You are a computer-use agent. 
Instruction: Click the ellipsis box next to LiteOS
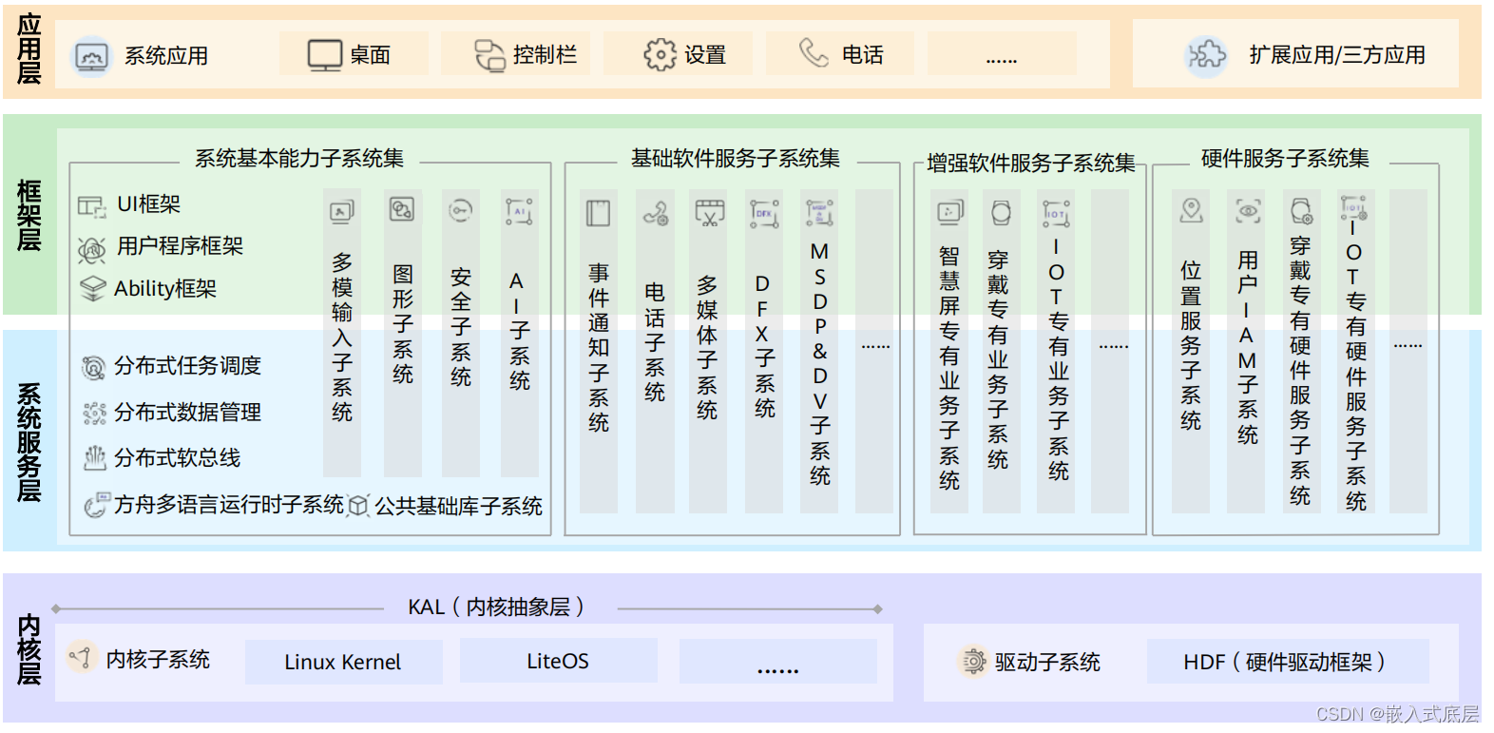tap(777, 662)
